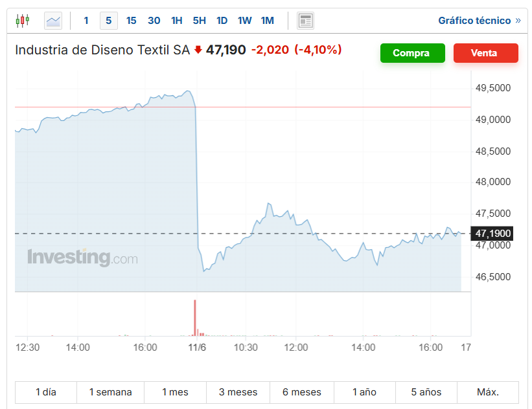Show the 1 semana time range
Image resolution: width=532 pixels, height=409 pixels.
tap(110, 392)
